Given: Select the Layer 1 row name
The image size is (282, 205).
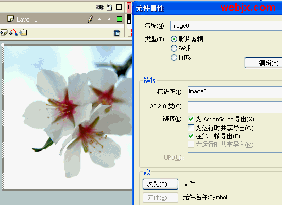Looking at the screenshot, I should coord(27,19).
